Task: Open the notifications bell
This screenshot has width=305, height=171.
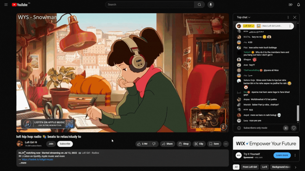Action: tap(298, 5)
